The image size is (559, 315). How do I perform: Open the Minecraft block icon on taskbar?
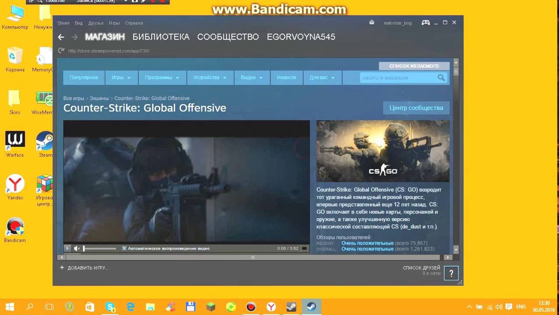(211, 307)
